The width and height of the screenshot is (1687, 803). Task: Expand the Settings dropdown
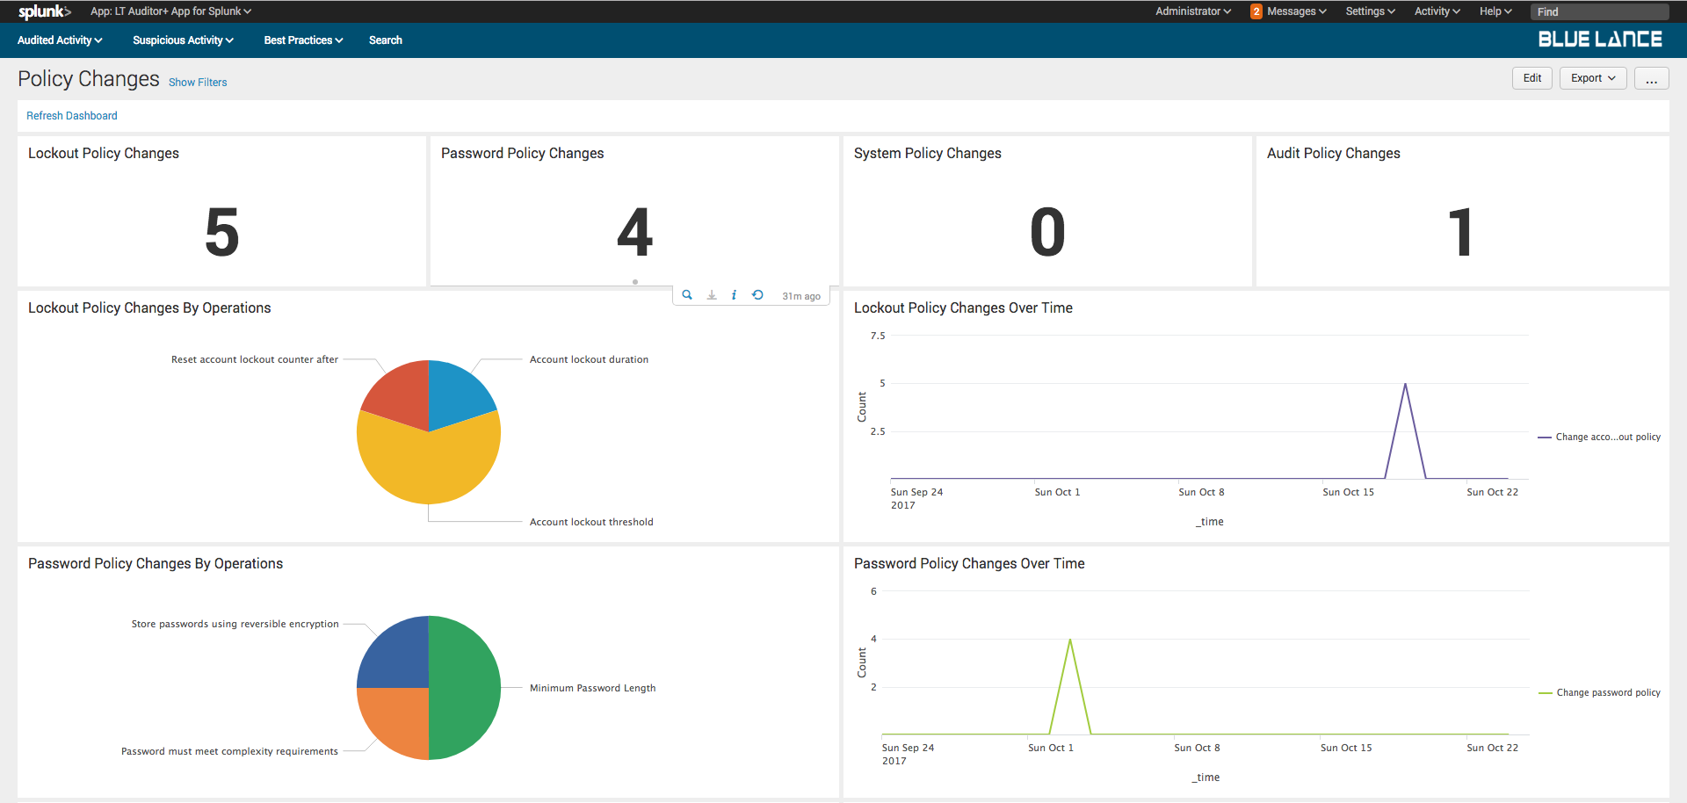(1369, 11)
